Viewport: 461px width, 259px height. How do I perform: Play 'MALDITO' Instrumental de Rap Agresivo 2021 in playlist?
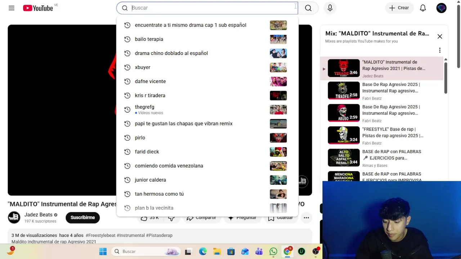381,68
